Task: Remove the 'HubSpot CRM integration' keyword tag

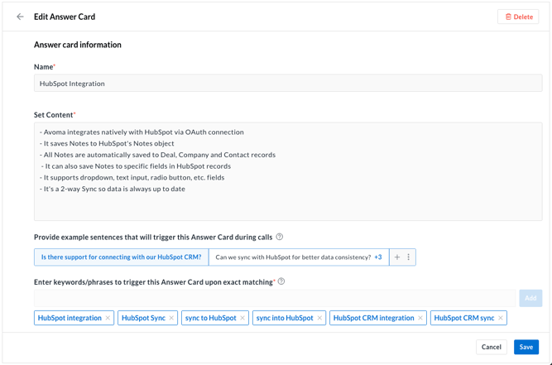Action: 420,318
